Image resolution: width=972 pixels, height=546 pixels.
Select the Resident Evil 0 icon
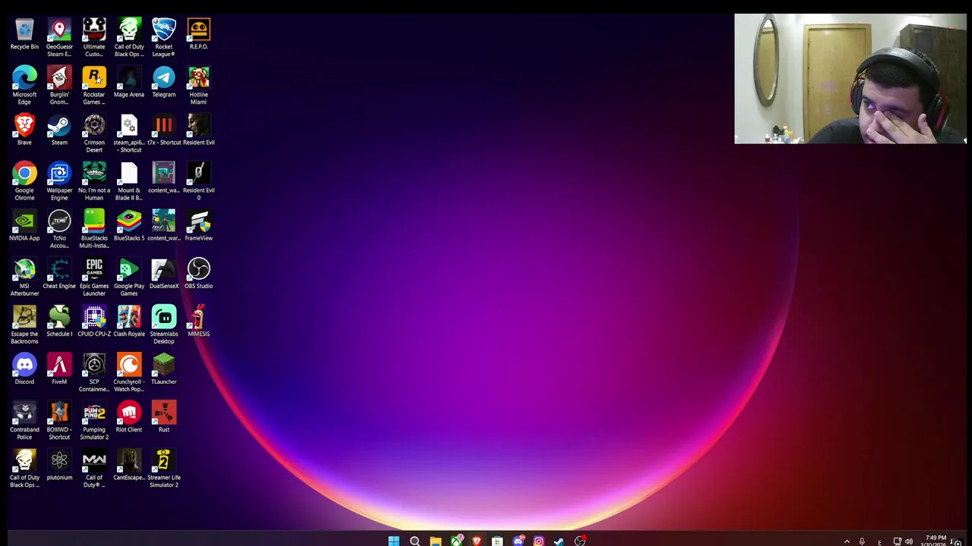point(199,181)
